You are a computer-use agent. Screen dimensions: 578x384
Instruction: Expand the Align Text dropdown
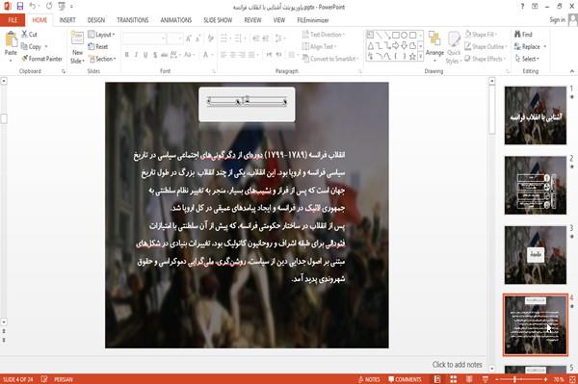pos(319,46)
